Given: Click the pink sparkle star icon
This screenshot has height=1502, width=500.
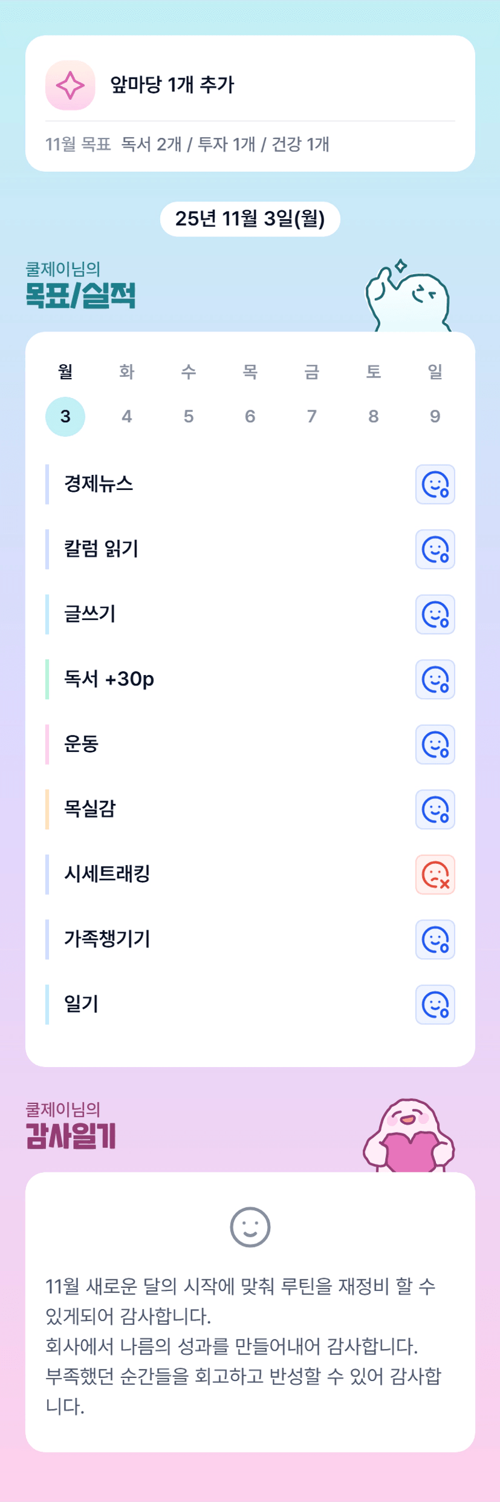Looking at the screenshot, I should pos(70,85).
